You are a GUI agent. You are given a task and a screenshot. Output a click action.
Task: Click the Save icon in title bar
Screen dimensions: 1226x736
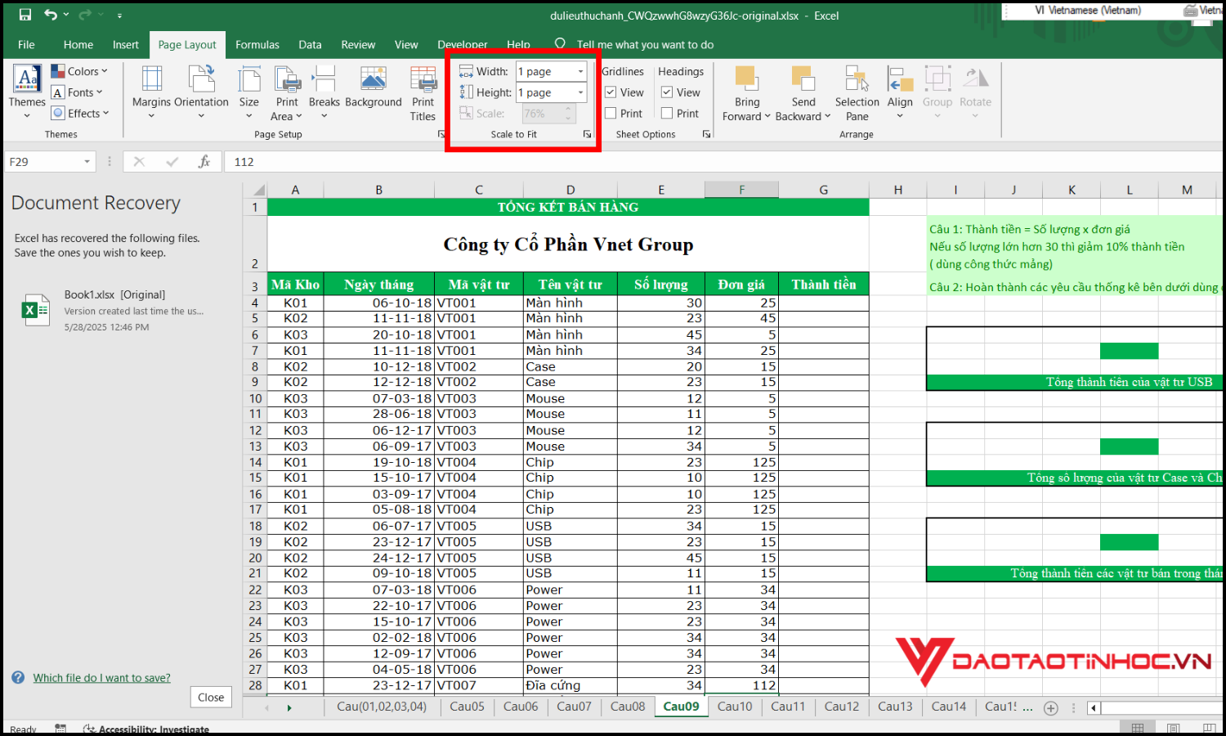[x=25, y=15]
